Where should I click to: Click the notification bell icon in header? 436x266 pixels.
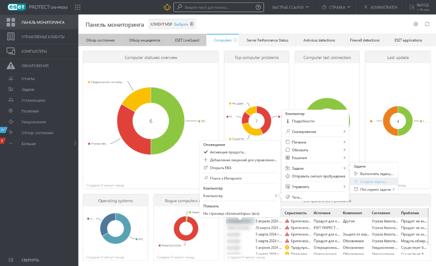[167, 7]
